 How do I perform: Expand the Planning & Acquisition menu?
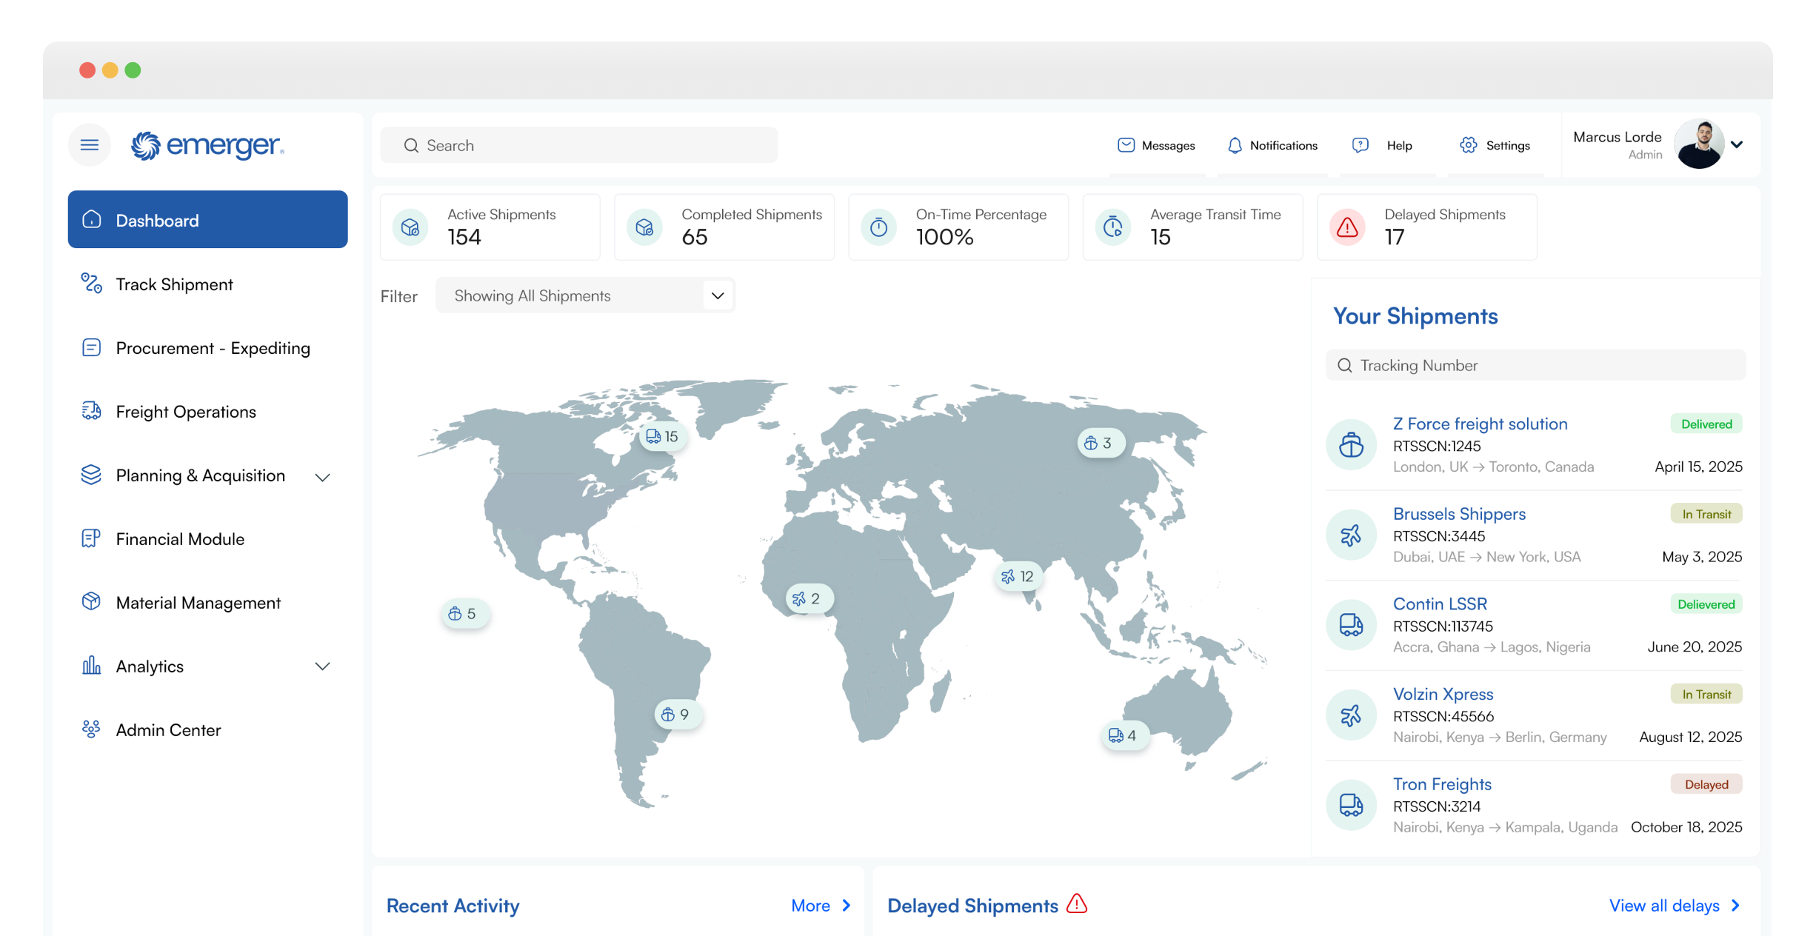pyautogui.click(x=322, y=476)
